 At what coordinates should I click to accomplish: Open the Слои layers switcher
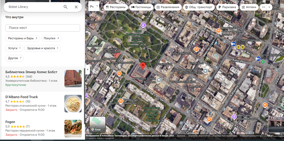(97, 124)
